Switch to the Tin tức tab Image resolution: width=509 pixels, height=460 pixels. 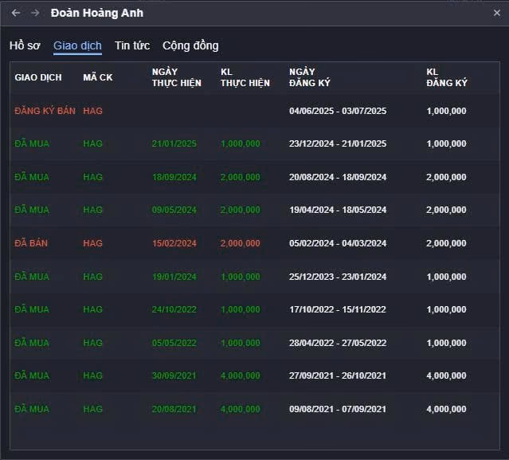coord(131,45)
